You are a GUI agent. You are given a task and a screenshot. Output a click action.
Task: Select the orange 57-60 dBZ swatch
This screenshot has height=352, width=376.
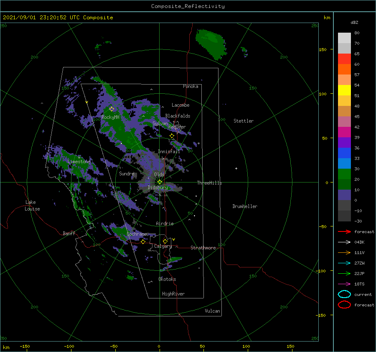[344, 69]
